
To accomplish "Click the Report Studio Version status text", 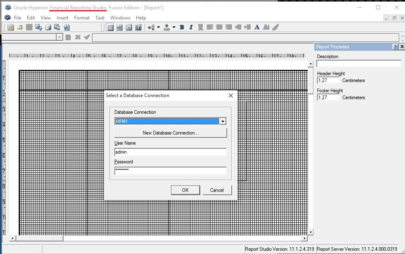I will point(280,249).
